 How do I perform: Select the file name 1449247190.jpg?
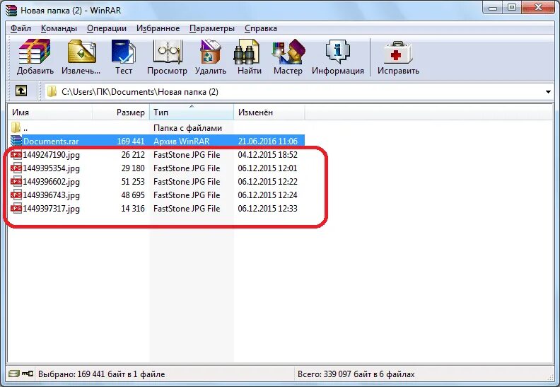51,155
